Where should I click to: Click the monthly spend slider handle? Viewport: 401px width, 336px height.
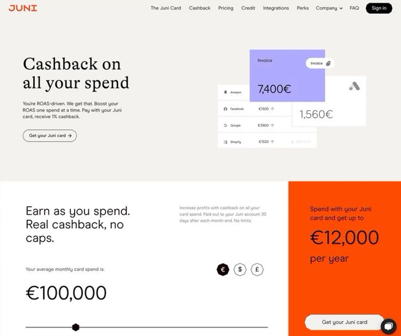click(x=76, y=327)
